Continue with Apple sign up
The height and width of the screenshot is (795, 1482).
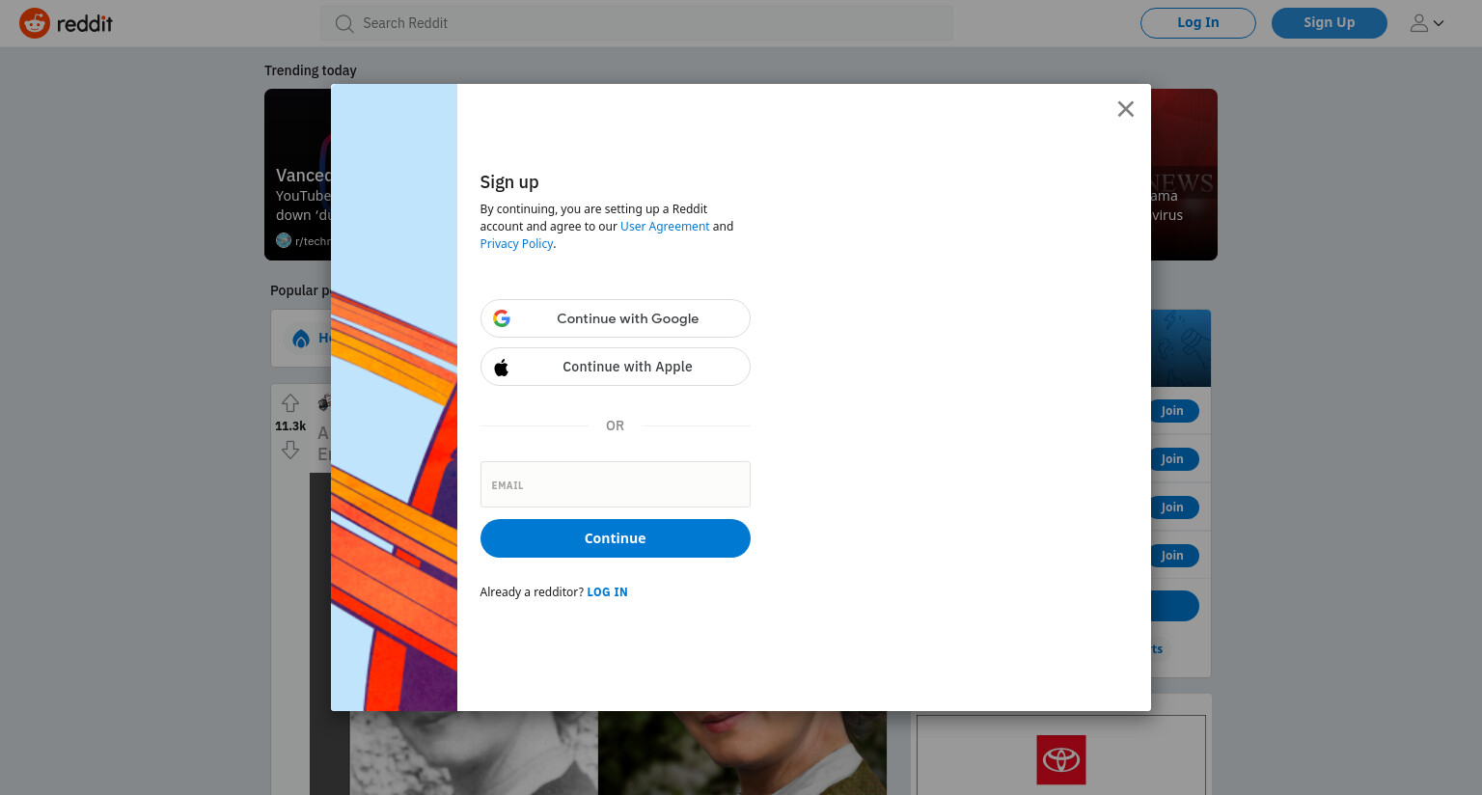(616, 367)
